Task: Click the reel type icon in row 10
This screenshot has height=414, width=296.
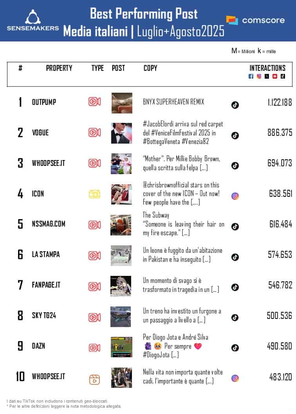Action: click(94, 380)
